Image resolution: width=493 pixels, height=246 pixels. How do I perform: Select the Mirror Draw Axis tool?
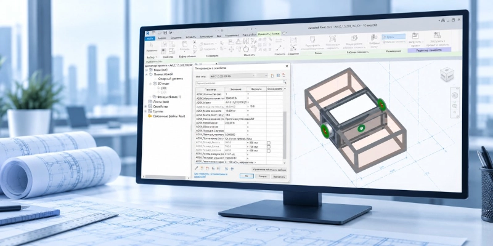pos(253,41)
